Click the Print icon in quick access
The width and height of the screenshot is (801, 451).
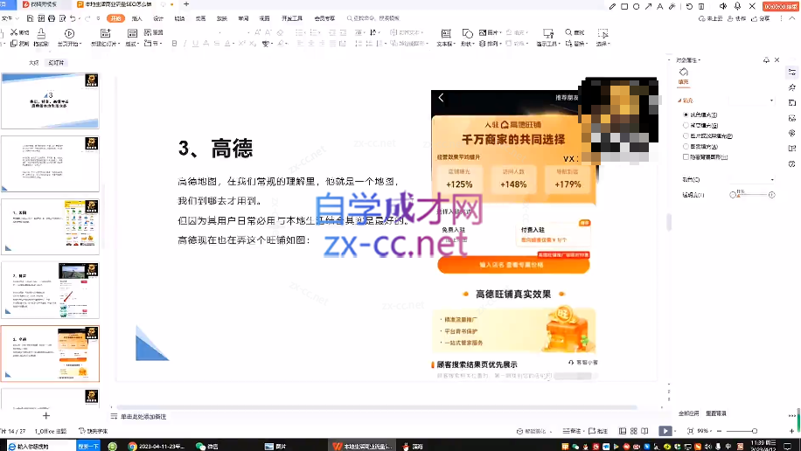[x=52, y=18]
